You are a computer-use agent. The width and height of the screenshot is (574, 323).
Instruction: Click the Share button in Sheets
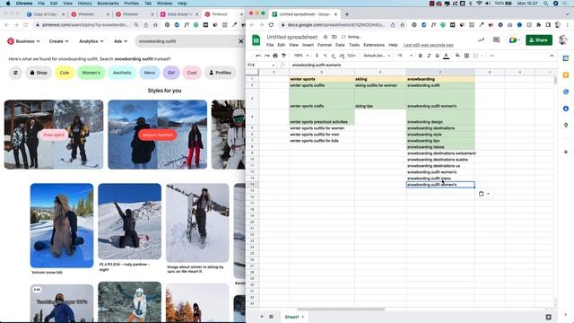[x=539, y=39]
